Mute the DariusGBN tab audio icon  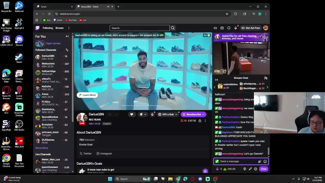108,7
